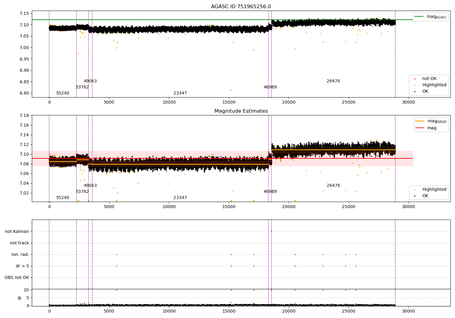Click the 23347 label in the top plot
Screen dimensions: 455x318
180,93
